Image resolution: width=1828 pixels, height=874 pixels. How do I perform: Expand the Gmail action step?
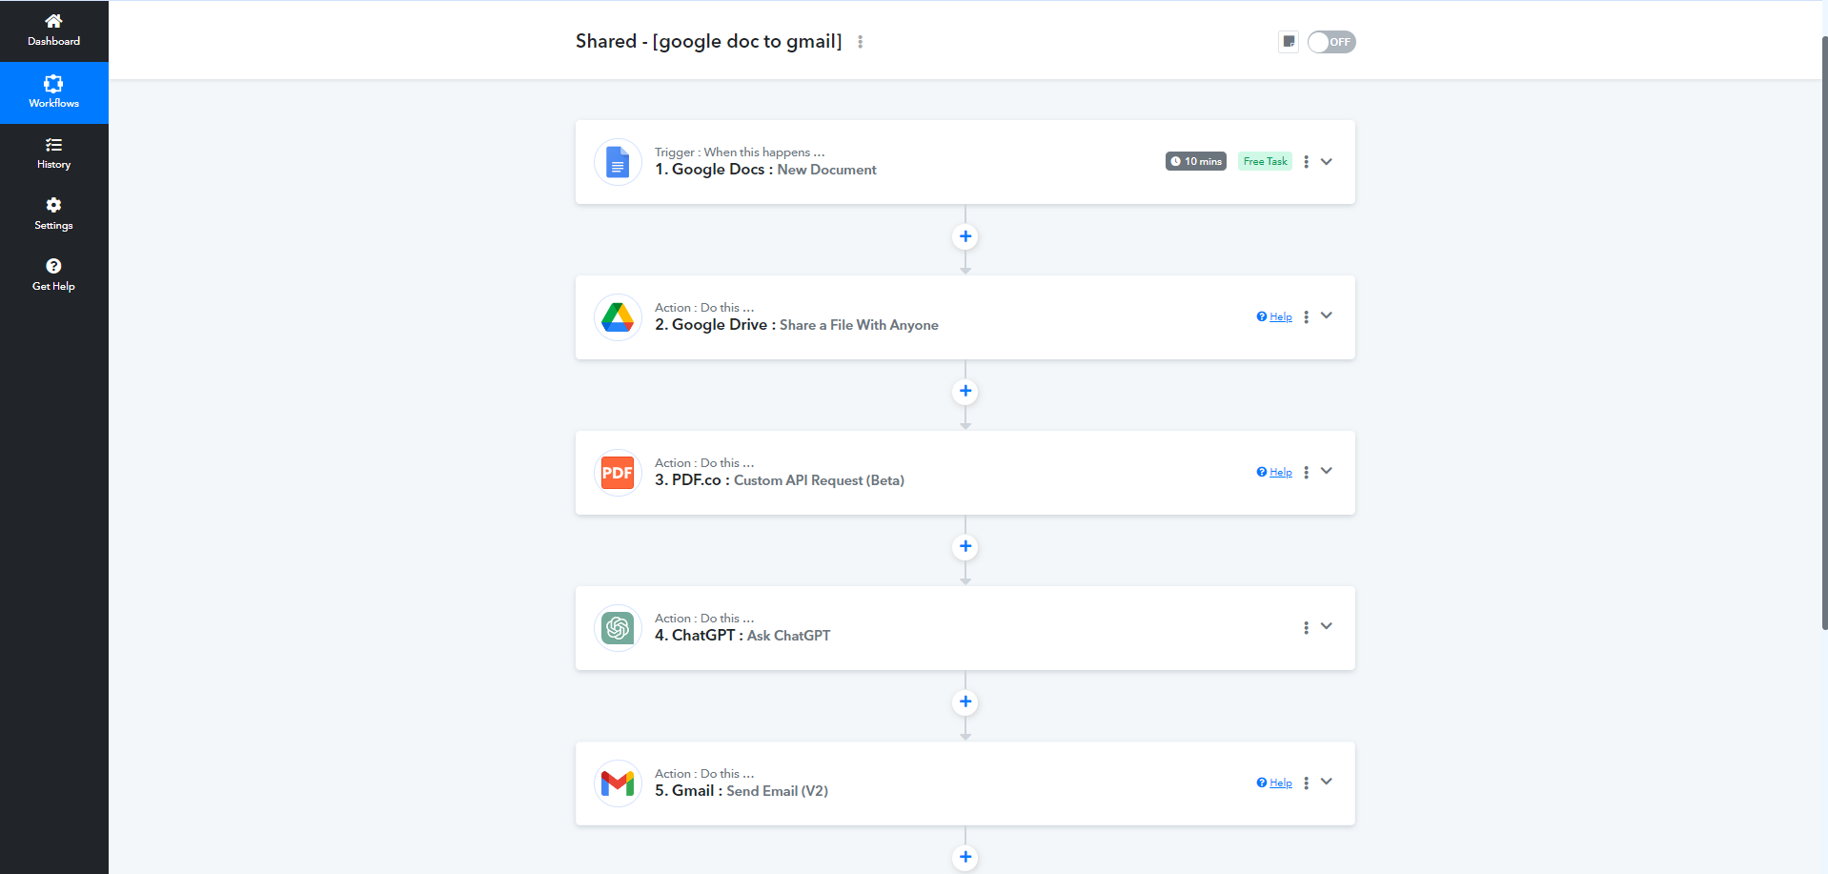[x=1327, y=782]
